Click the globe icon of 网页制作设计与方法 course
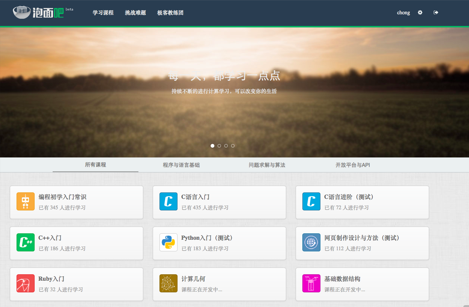Viewport: 469px width, 307px height. click(311, 243)
